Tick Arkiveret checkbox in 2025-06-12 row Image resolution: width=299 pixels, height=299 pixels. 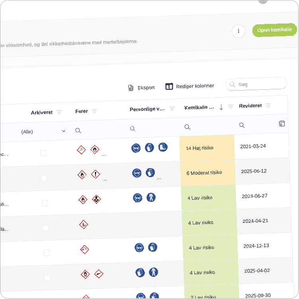[44, 178]
